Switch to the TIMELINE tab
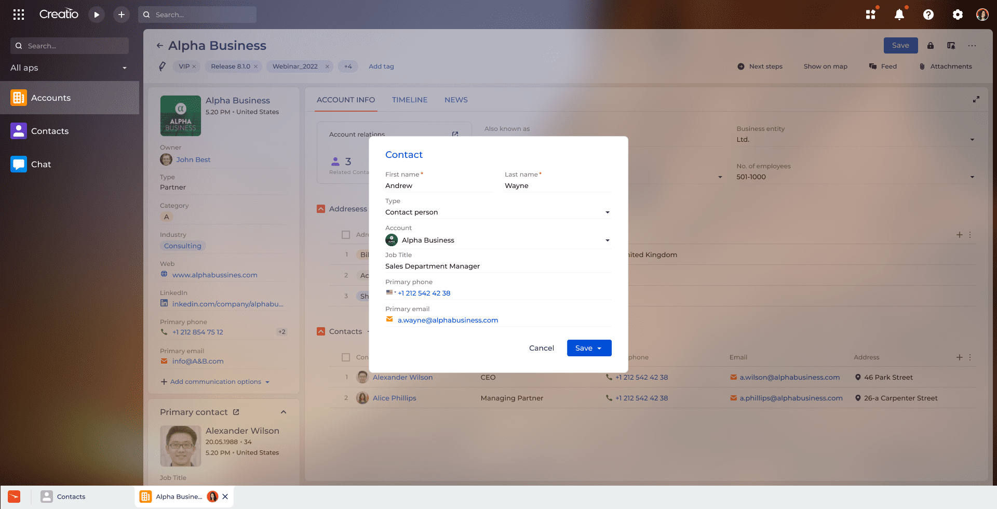Image resolution: width=997 pixels, height=509 pixels. click(410, 100)
